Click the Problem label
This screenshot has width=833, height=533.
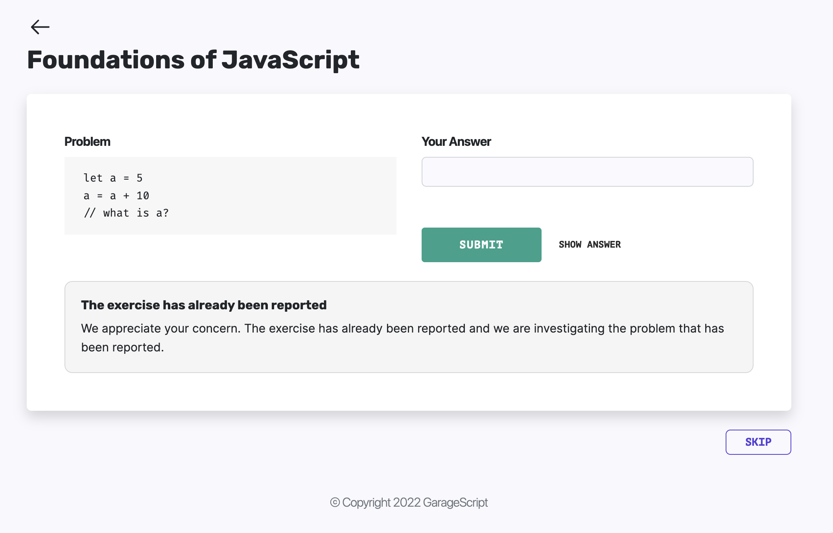87,142
